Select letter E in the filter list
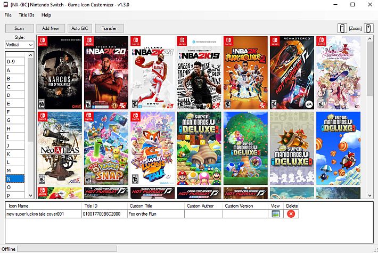The height and width of the screenshot is (253, 378). pyautogui.click(x=15, y=103)
